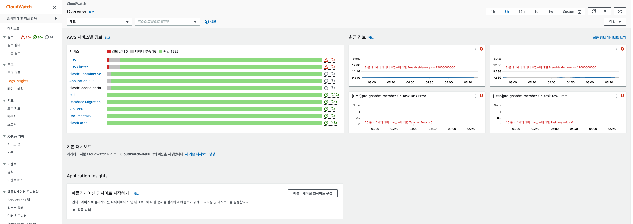Click VPC VPN row OK status icon
The image size is (633, 224).
tap(326, 109)
